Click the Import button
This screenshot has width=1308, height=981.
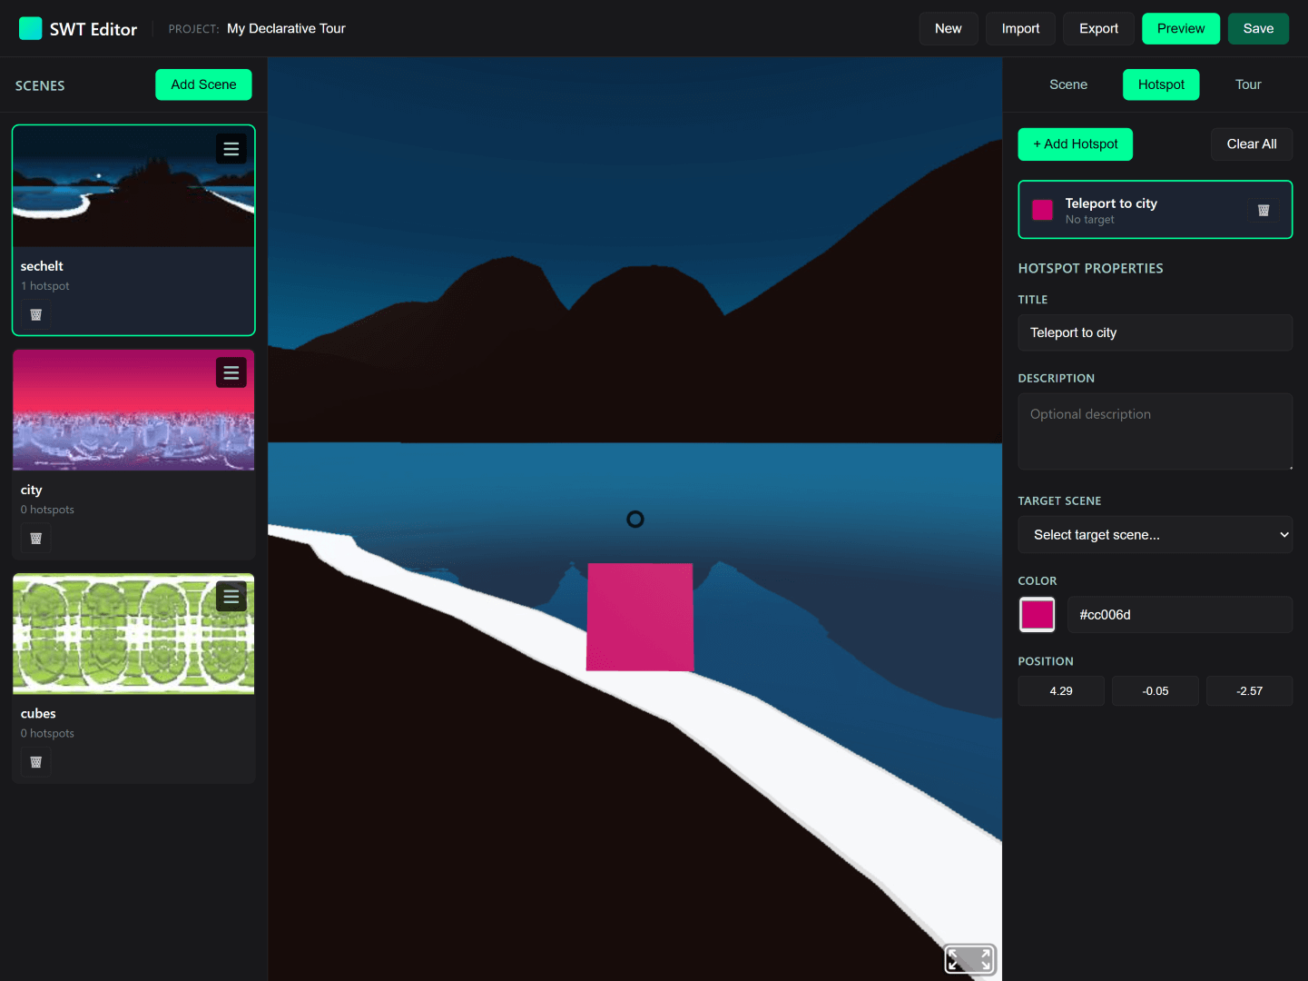tap(1020, 28)
